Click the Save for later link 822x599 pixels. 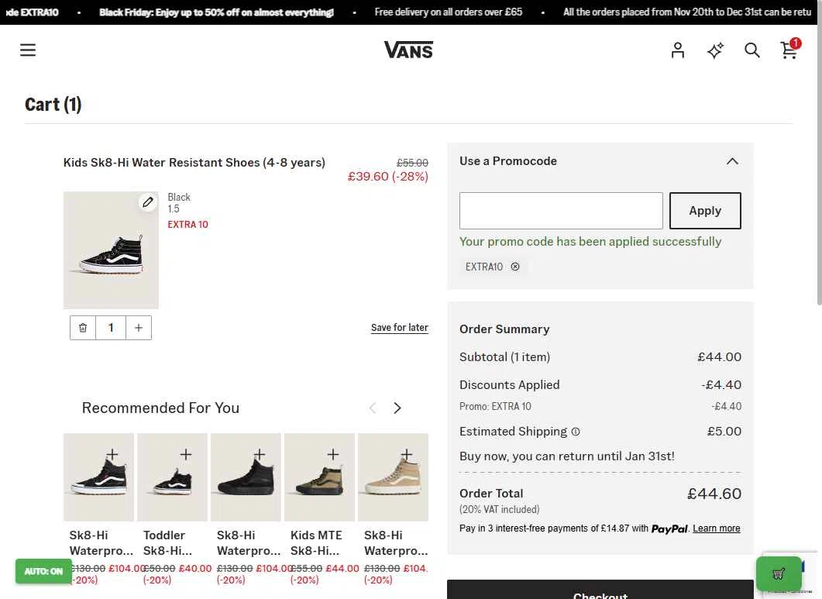coord(400,328)
